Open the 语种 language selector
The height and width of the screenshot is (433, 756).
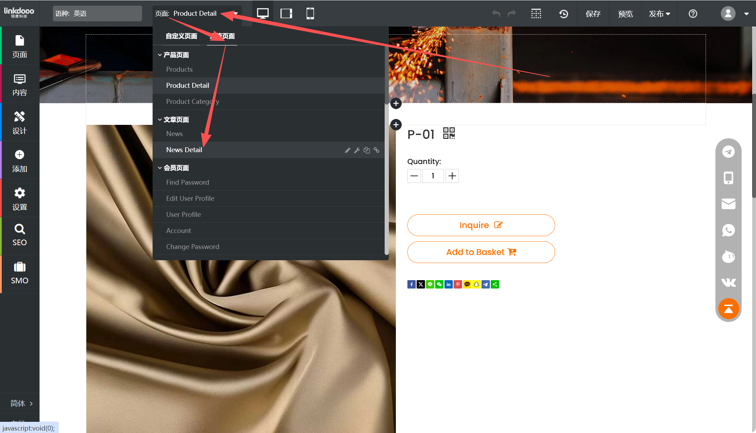pyautogui.click(x=97, y=14)
